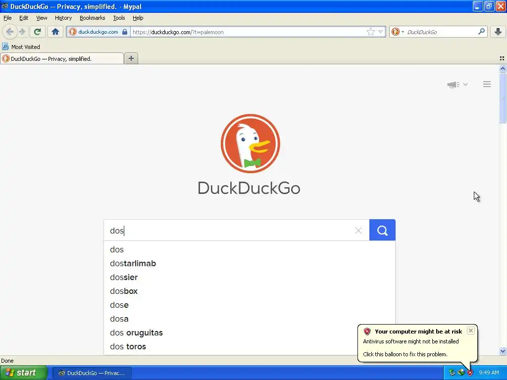The height and width of the screenshot is (380, 507).
Task: Select the 'dose' suggestion
Action: point(250,305)
